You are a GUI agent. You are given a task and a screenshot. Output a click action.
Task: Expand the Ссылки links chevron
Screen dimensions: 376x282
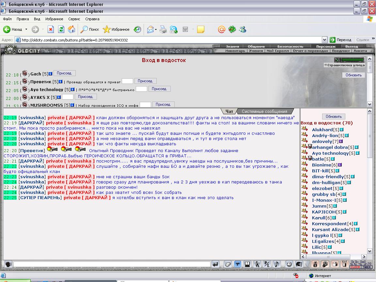(373, 39)
